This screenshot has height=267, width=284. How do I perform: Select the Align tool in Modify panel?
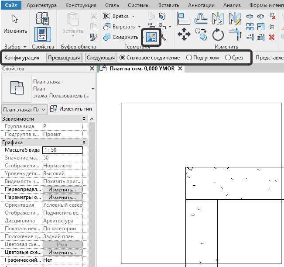click(184, 19)
